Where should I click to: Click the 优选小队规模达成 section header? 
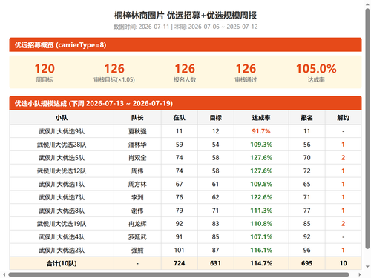[x=185, y=103]
